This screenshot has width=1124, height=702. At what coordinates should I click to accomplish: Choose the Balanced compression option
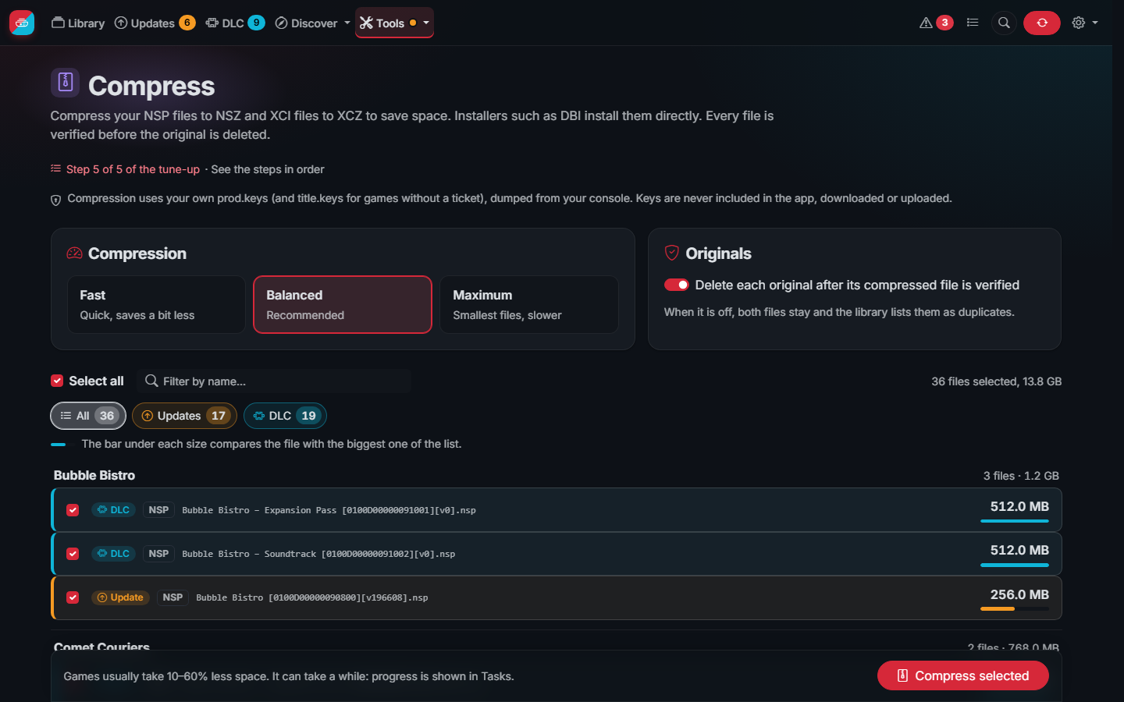click(343, 304)
